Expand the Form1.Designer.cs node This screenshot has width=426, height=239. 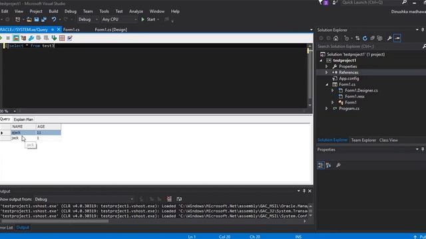coord(333,90)
